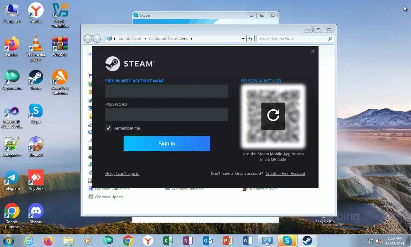The image size is (411, 247).
Task: Click Create a Free Account link
Action: coord(285,173)
